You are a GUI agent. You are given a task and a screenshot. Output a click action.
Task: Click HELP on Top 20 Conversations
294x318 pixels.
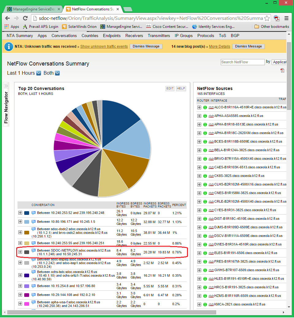click(x=181, y=88)
